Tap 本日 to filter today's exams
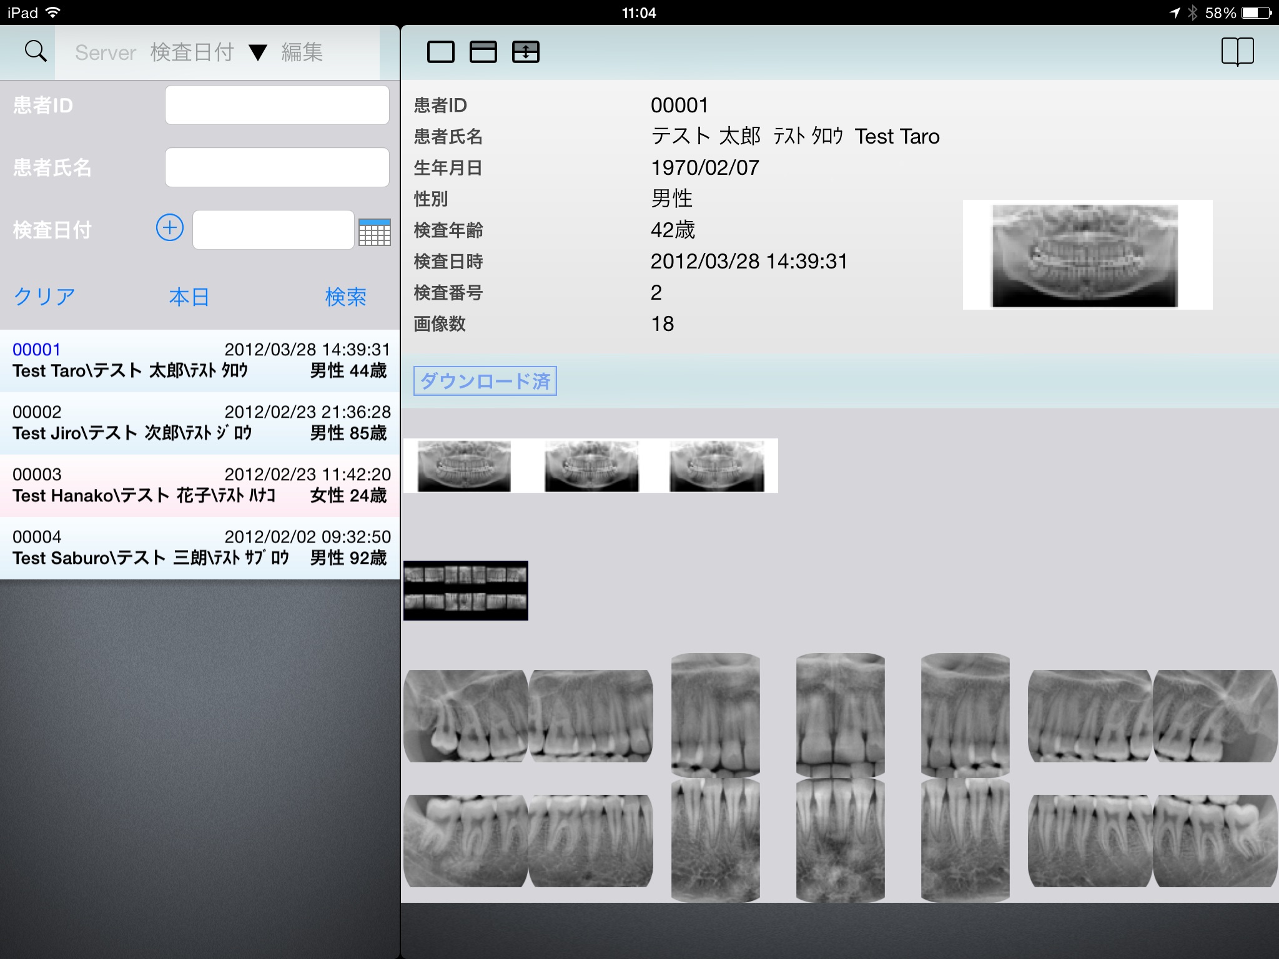 coord(189,297)
